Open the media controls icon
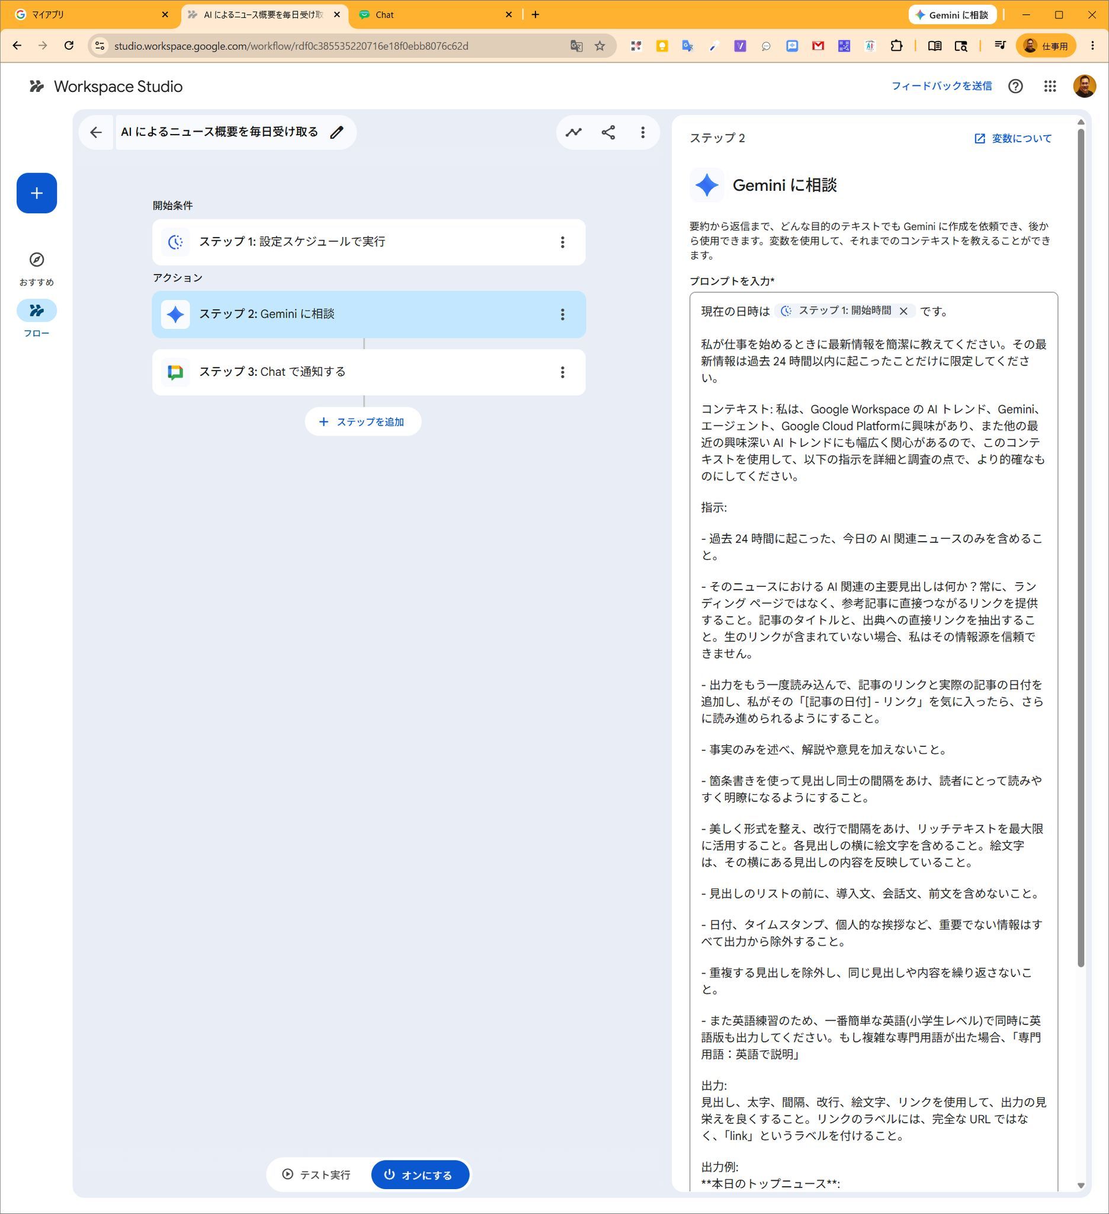 [999, 46]
